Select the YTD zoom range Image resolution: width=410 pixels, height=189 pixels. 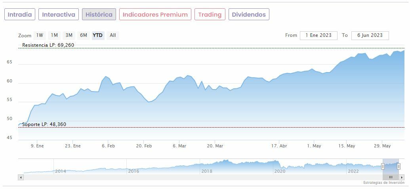[x=97, y=35]
